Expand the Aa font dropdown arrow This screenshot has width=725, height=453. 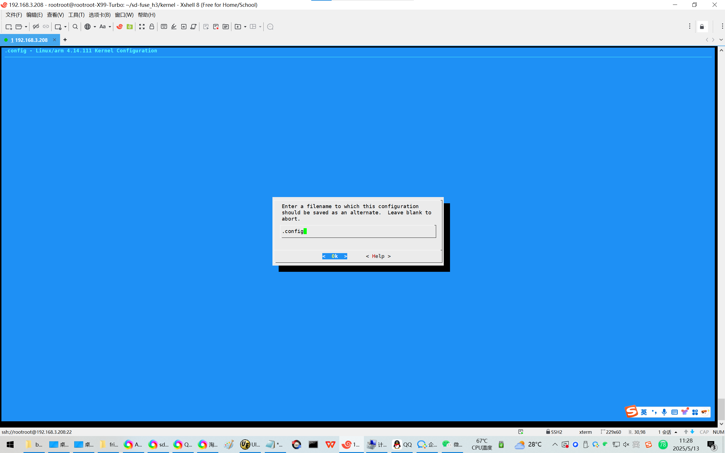tap(110, 27)
